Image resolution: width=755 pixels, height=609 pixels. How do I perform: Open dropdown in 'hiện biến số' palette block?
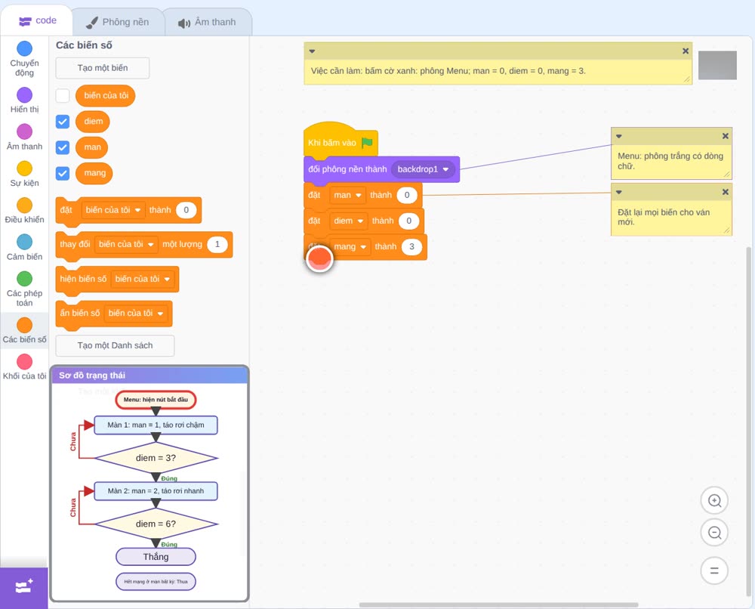(x=143, y=279)
